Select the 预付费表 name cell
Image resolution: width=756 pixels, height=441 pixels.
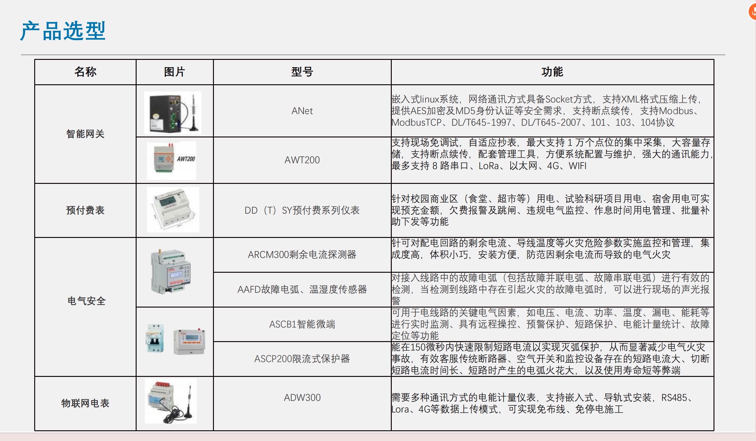pos(85,210)
